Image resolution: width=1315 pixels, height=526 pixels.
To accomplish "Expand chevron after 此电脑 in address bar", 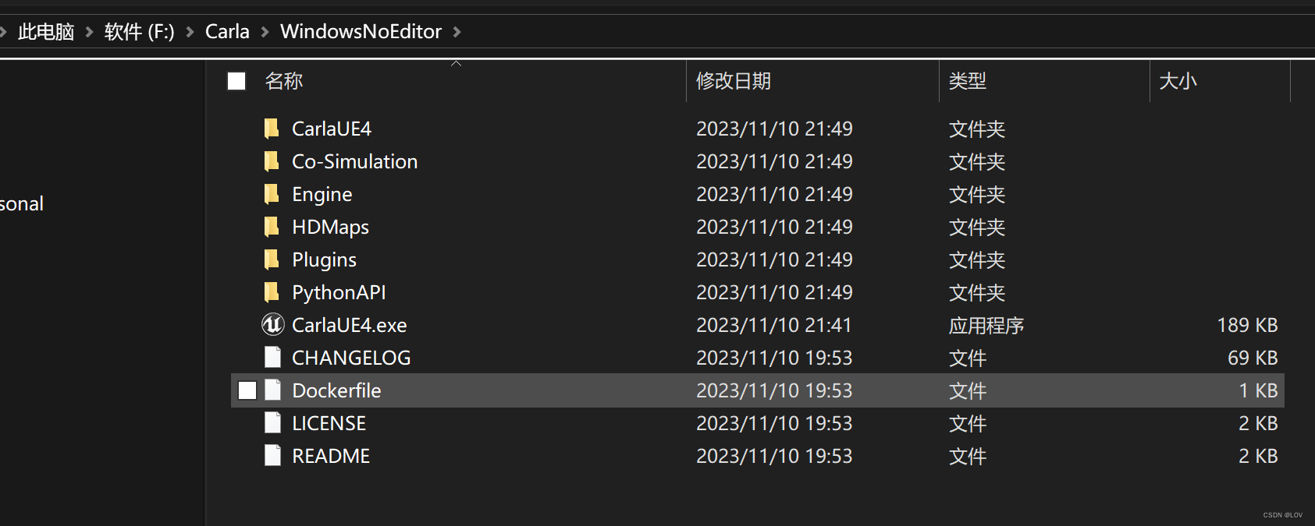I will tap(89, 32).
